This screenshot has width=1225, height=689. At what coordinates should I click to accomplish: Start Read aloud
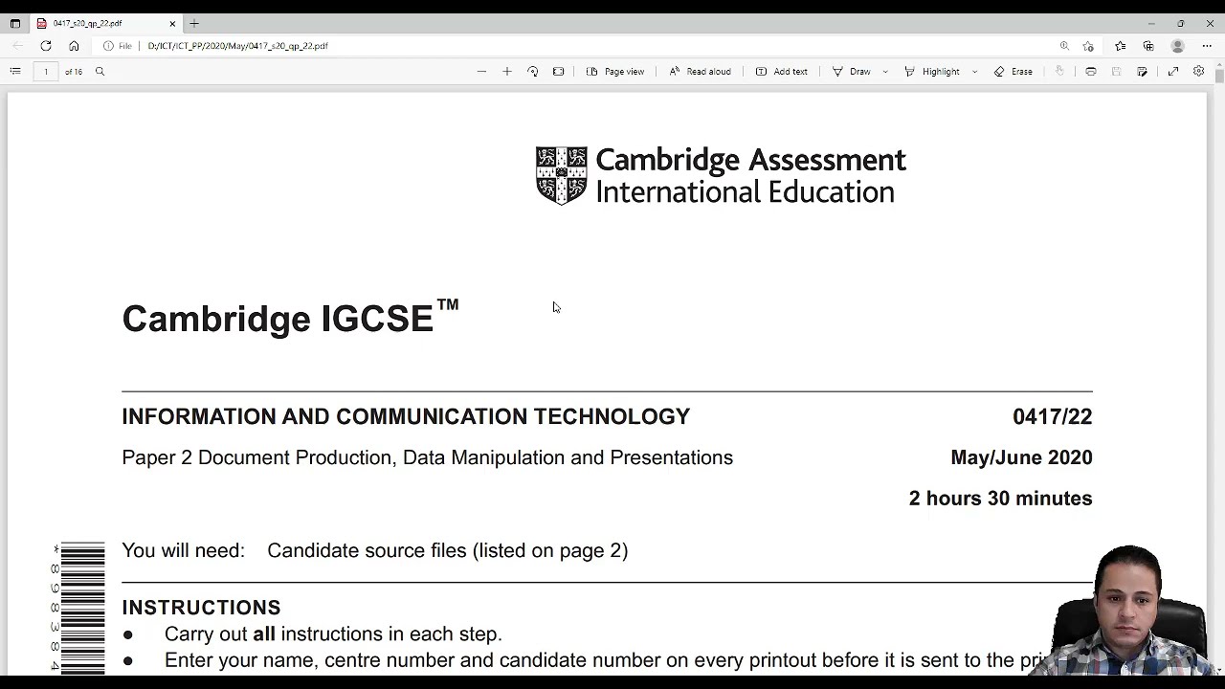(700, 72)
